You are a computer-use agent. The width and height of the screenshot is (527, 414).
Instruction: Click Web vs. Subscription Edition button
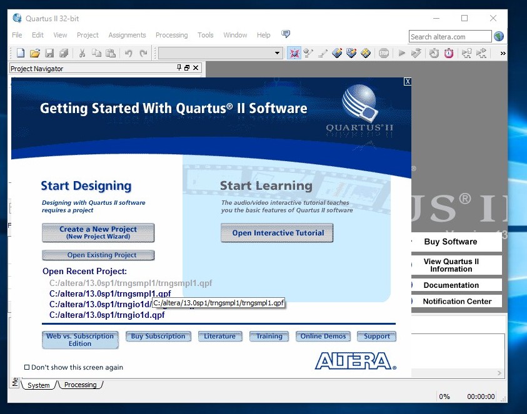tap(80, 340)
